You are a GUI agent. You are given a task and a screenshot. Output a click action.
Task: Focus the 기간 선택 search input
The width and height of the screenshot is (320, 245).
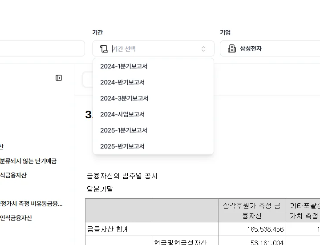point(151,48)
